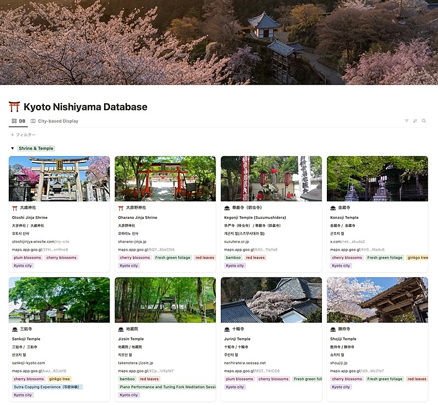
Task: Click the torii gate page icon
Action: click(15, 107)
